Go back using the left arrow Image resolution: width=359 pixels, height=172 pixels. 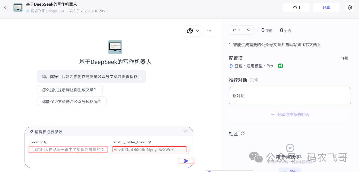(x=5, y=7)
